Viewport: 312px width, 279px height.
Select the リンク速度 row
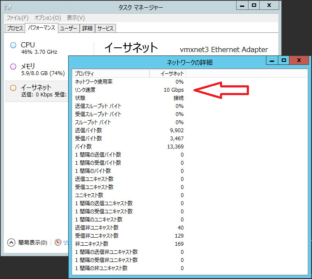point(129,90)
